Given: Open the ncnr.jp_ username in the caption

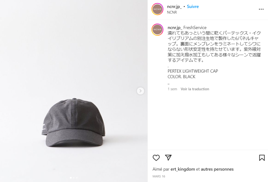Looking at the screenshot, I should coord(175,28).
